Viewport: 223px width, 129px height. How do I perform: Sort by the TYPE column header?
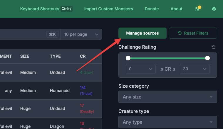pos(55,56)
